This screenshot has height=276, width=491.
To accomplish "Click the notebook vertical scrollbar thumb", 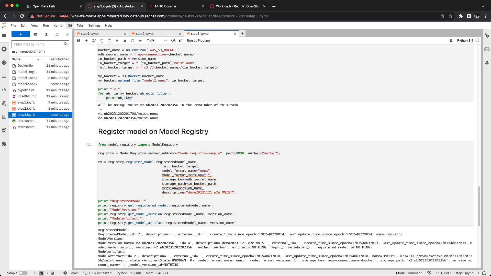I will point(479,206).
